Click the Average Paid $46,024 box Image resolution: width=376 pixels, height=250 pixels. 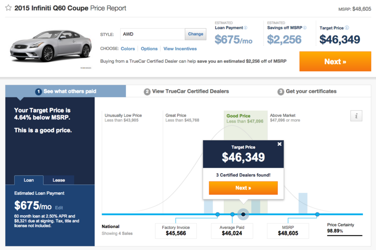[232, 231]
